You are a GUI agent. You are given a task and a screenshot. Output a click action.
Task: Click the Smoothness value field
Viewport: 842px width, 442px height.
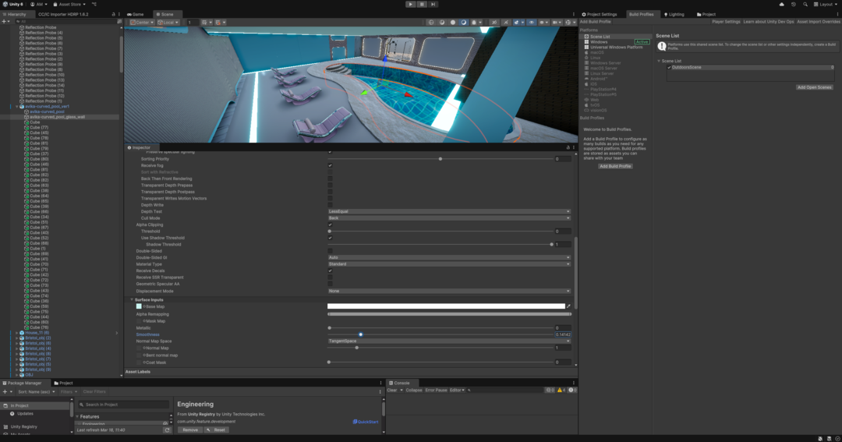point(563,334)
